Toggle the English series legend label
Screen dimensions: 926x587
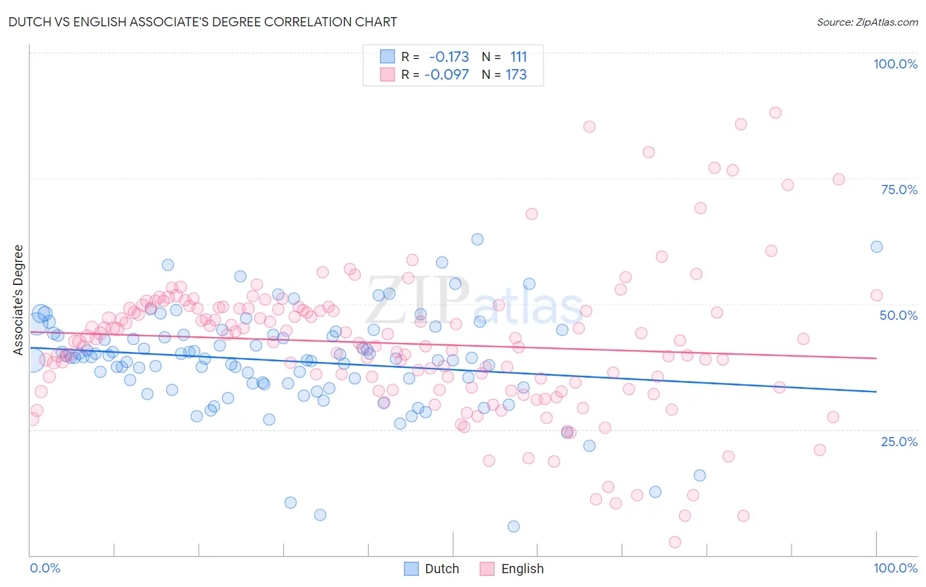pyautogui.click(x=522, y=569)
